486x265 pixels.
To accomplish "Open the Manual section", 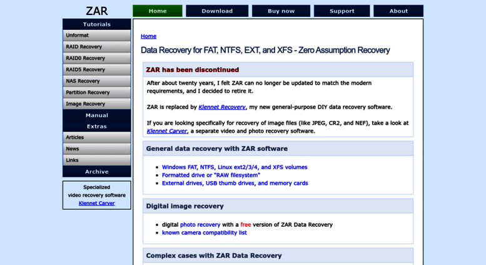I will click(97, 115).
